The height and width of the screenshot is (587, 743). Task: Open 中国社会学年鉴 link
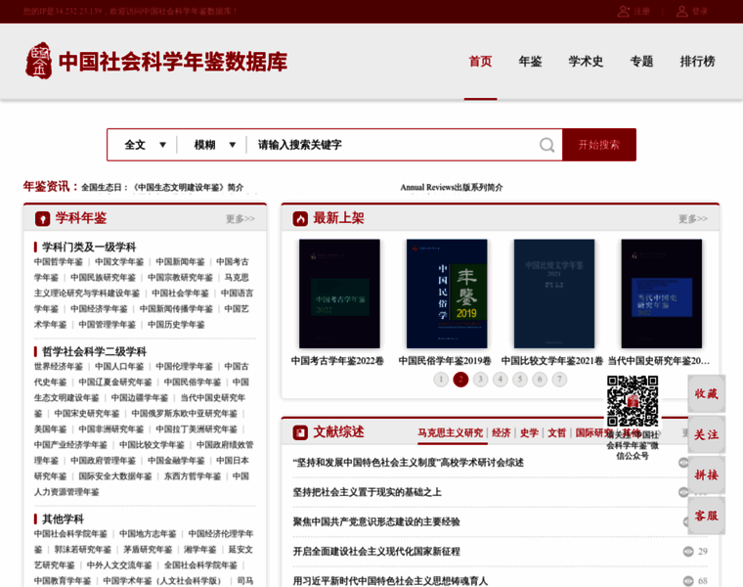click(180, 293)
